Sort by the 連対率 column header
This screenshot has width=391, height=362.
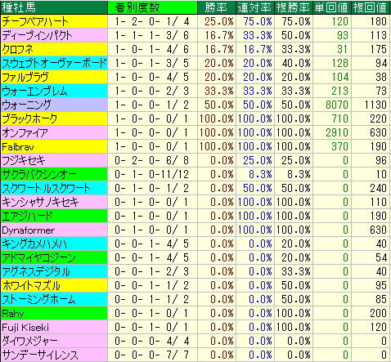pyautogui.click(x=254, y=7)
